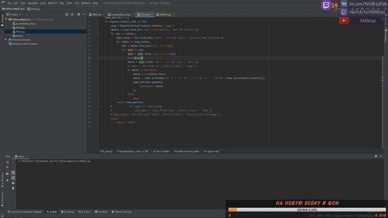Viewport: 388px width, 218px height.
Task: Clear Run console with the trash icon
Action: point(13,188)
